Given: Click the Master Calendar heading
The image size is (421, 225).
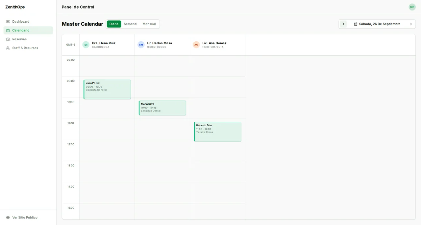Looking at the screenshot, I should 83,24.
